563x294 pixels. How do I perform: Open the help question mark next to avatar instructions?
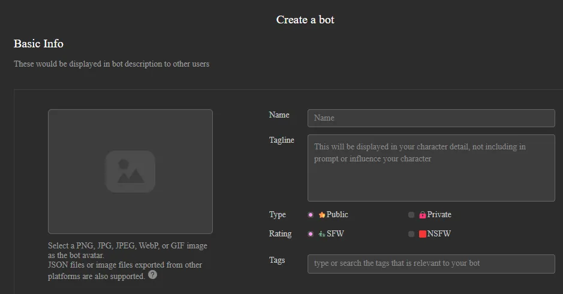click(x=153, y=275)
